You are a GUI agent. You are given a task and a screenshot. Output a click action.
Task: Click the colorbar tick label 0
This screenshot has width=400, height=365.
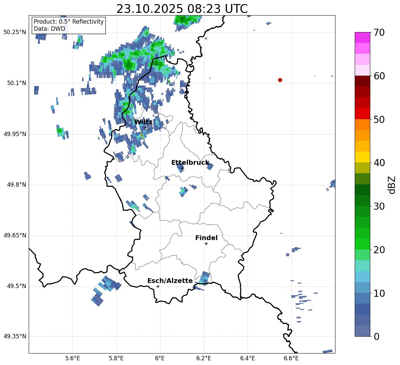376,336
